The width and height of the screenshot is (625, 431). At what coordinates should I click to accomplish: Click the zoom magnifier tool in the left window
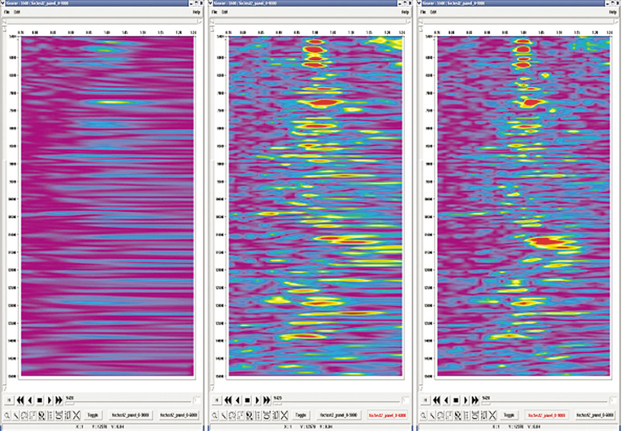point(7,416)
